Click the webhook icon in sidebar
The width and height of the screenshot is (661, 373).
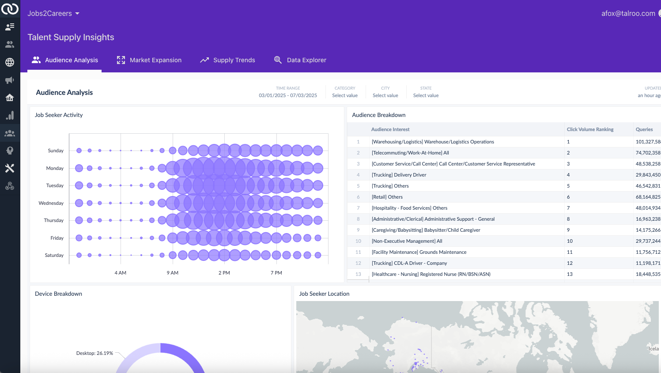pyautogui.click(x=10, y=186)
